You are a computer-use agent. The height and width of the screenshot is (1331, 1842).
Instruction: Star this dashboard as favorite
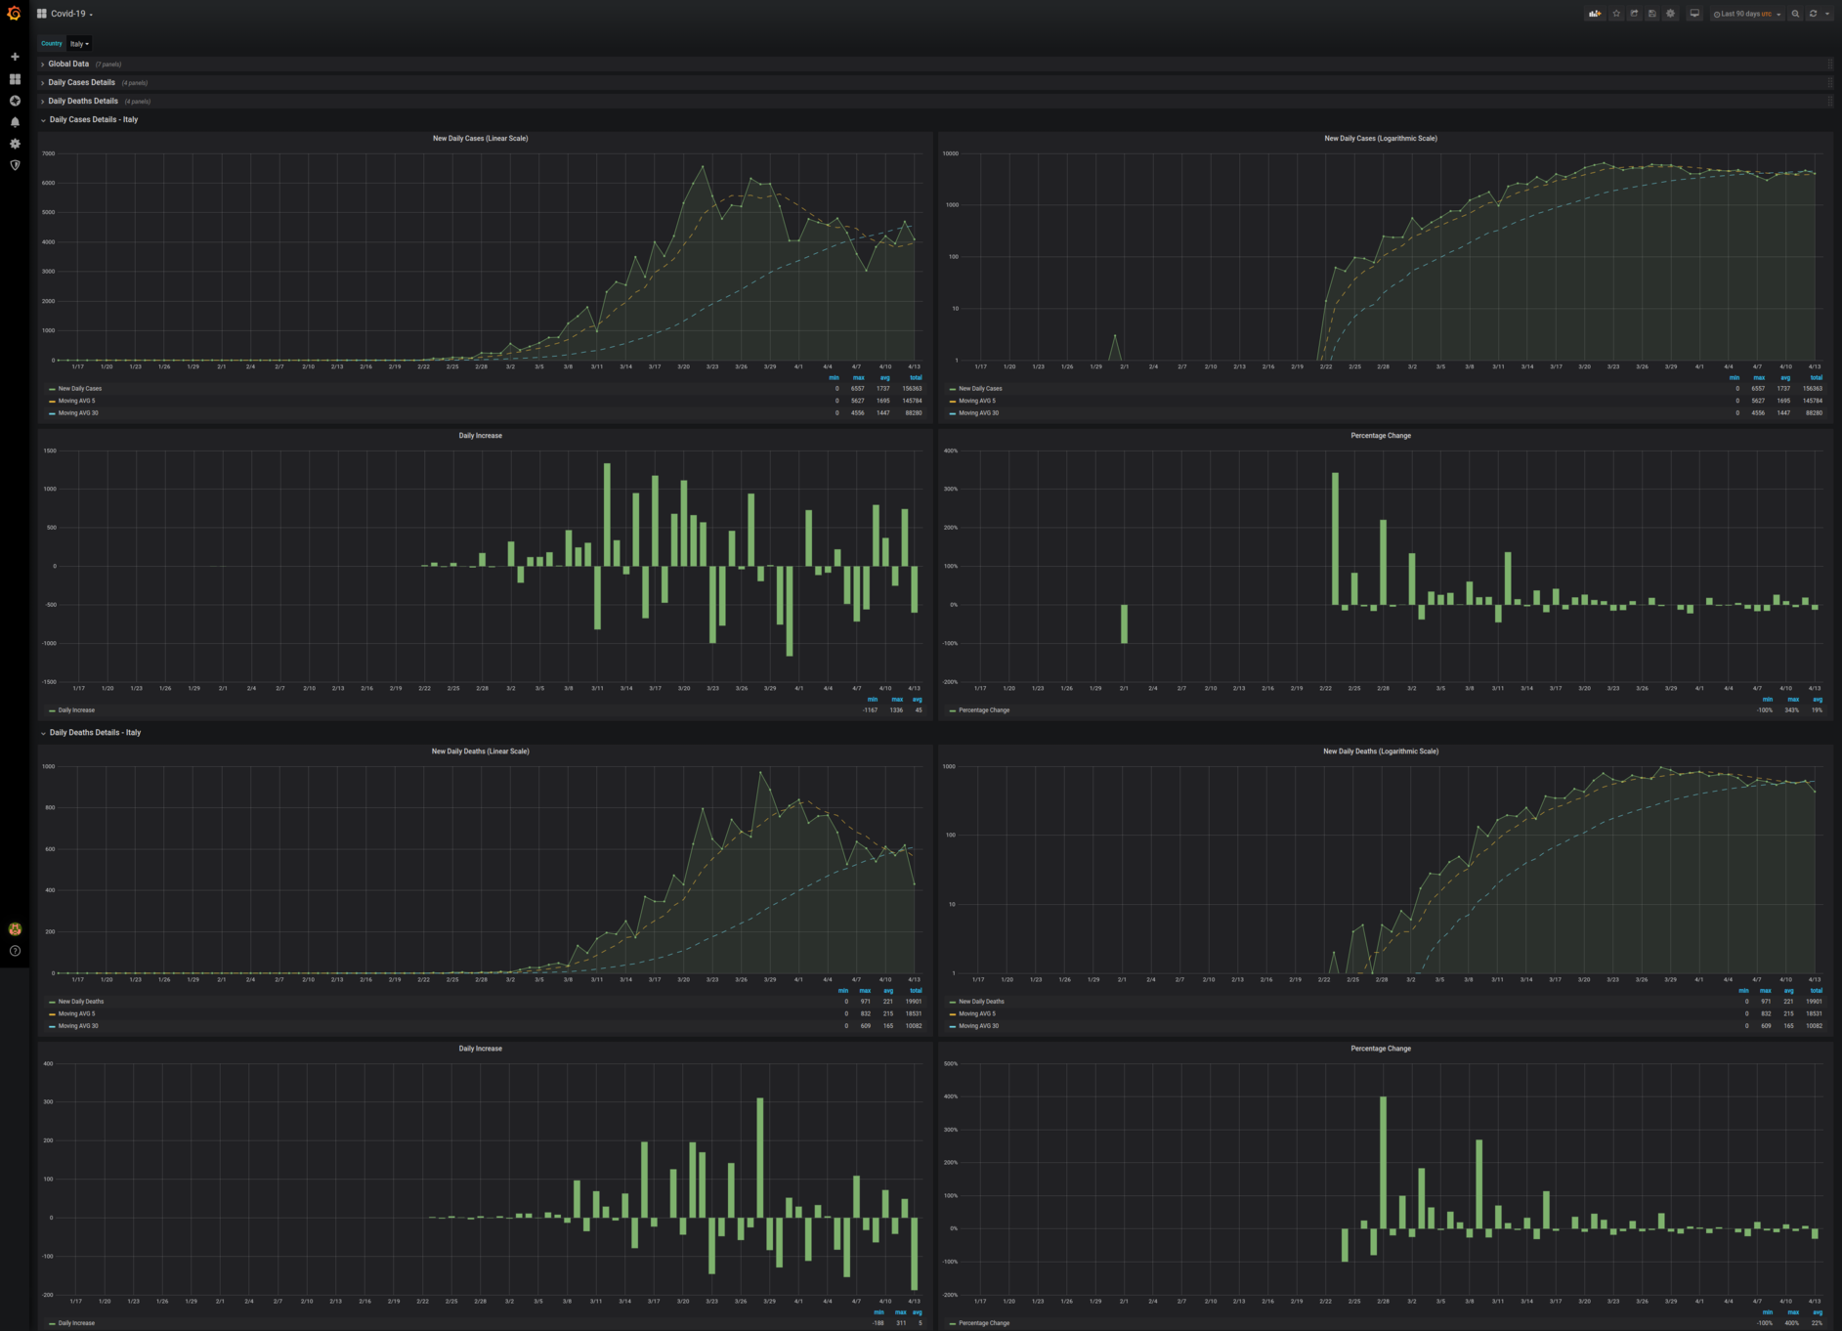click(x=1616, y=14)
